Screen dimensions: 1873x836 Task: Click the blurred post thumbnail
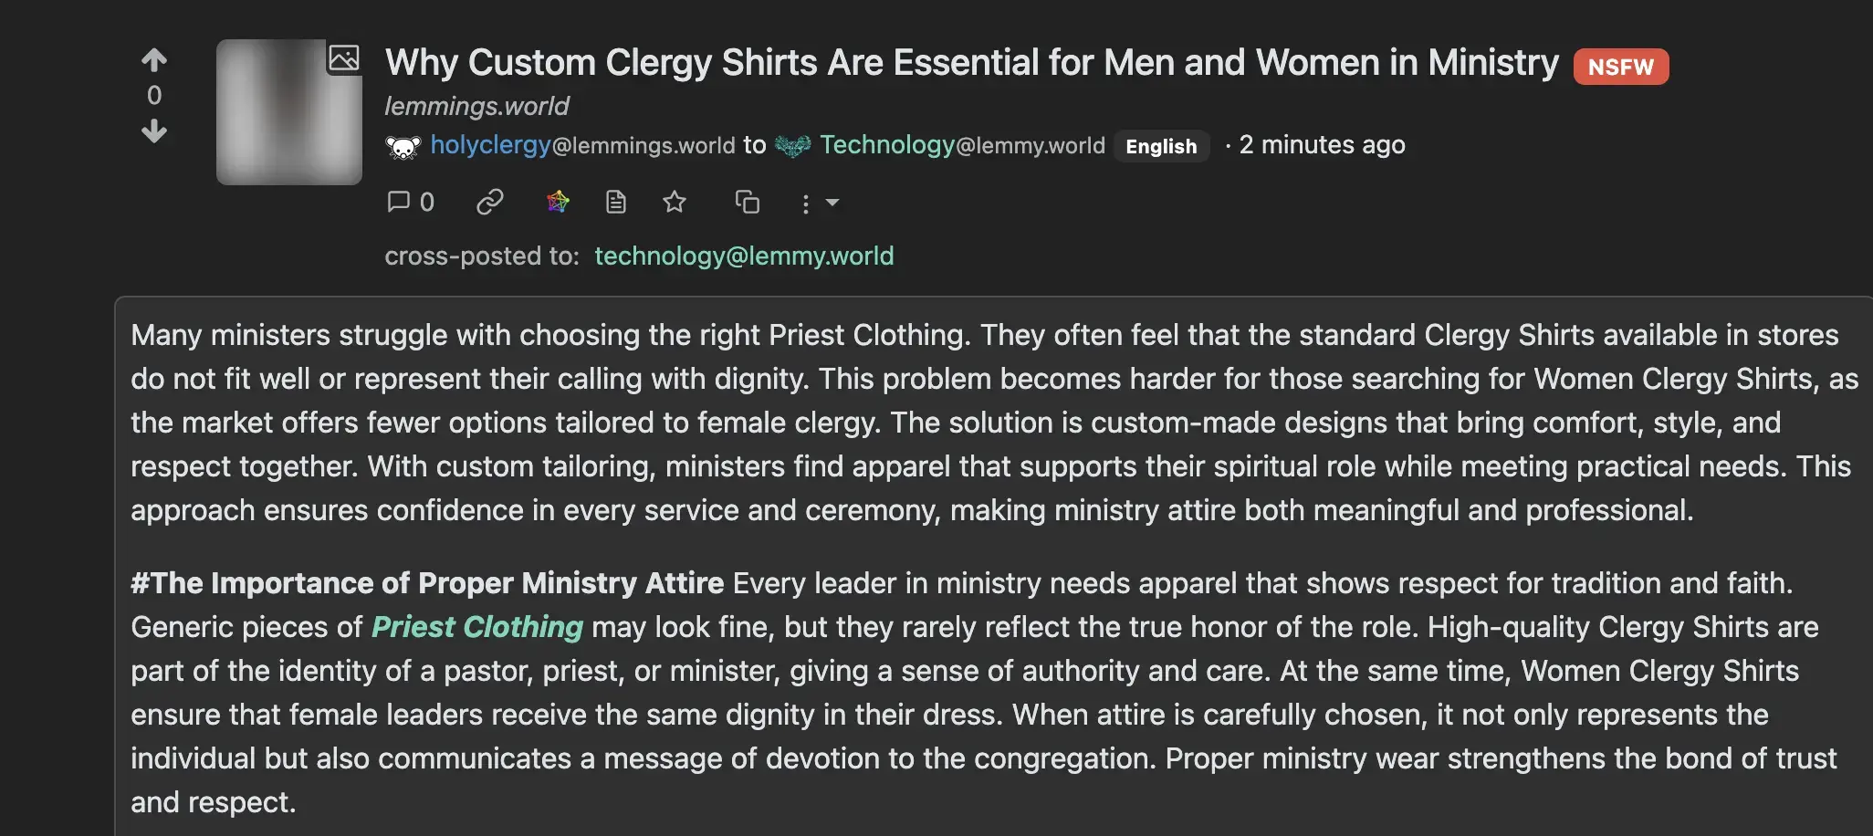pos(283,119)
